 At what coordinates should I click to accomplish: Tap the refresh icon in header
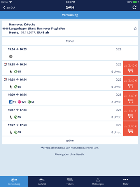pos(134,7)
